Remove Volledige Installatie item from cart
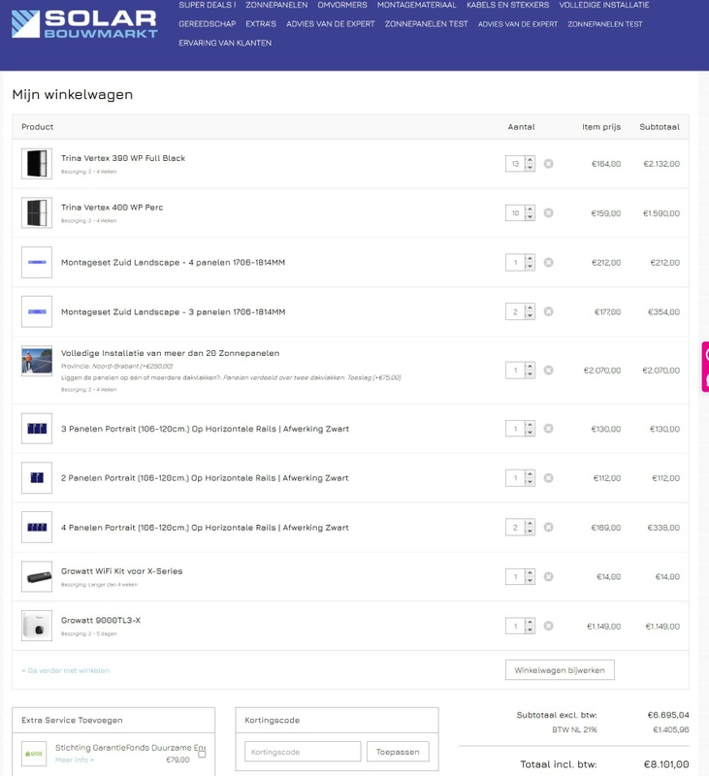Image resolution: width=709 pixels, height=776 pixels. click(548, 371)
